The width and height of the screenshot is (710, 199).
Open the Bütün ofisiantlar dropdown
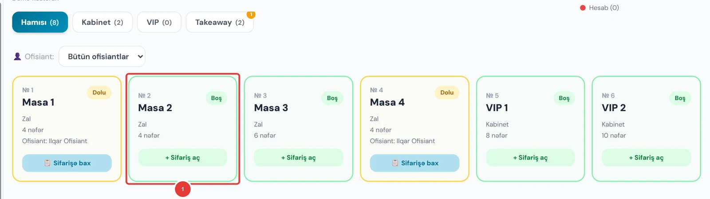(x=102, y=57)
